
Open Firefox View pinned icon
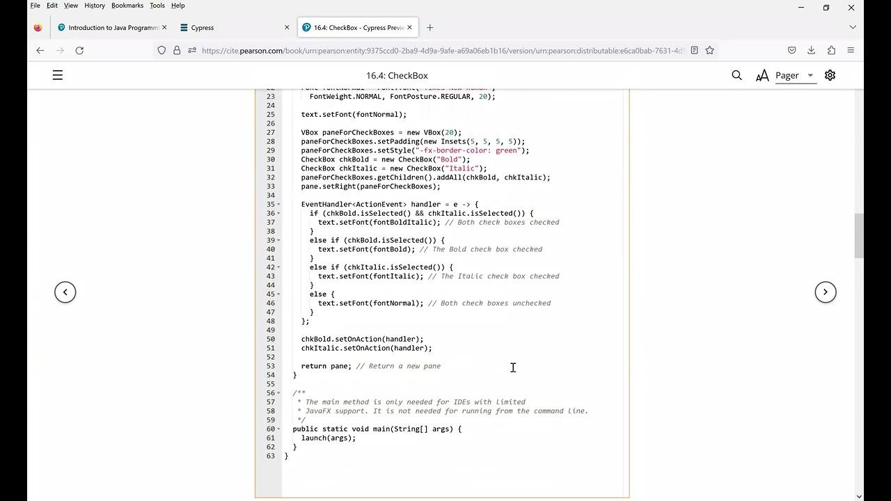tap(38, 28)
